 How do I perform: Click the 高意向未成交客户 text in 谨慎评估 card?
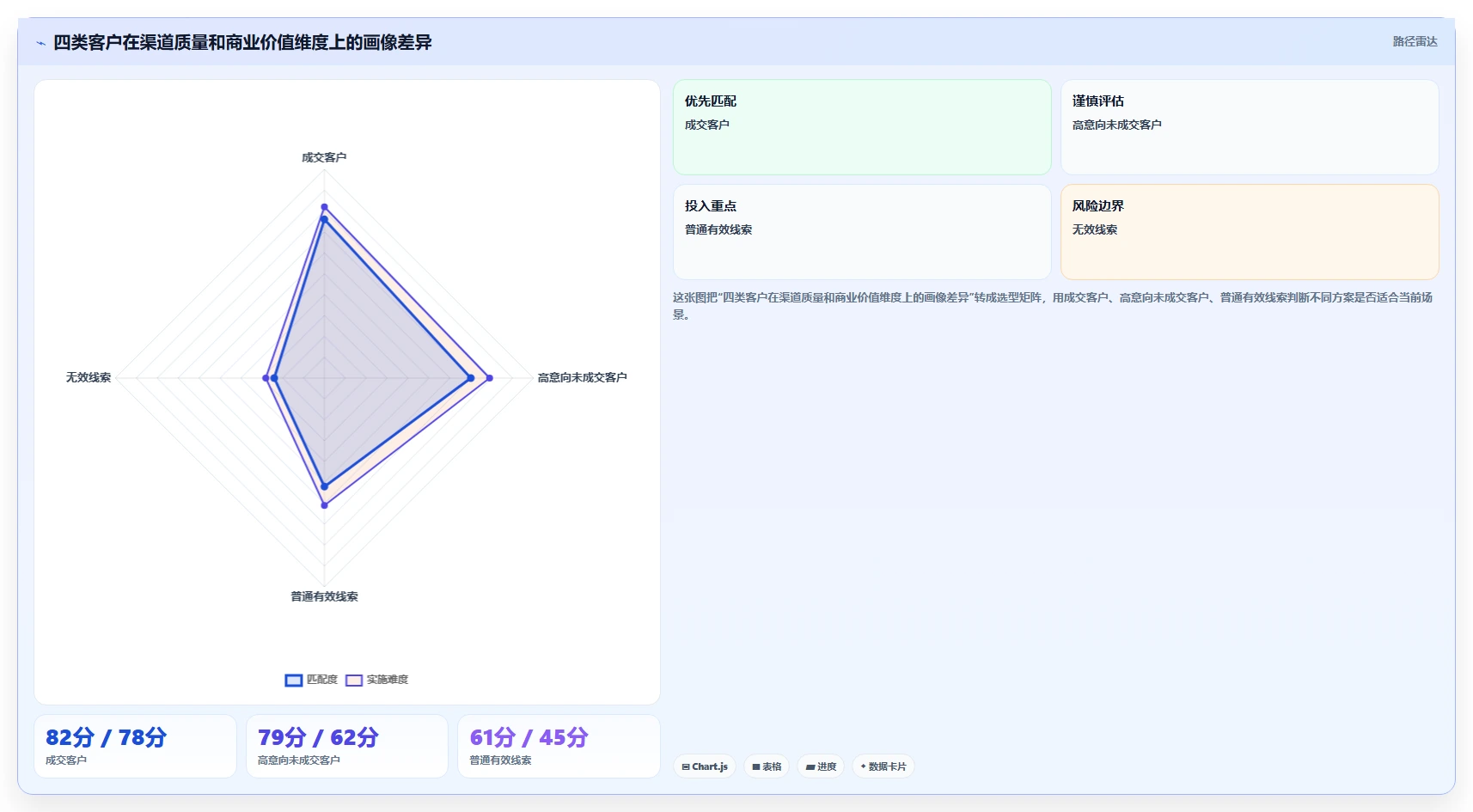click(x=1116, y=125)
